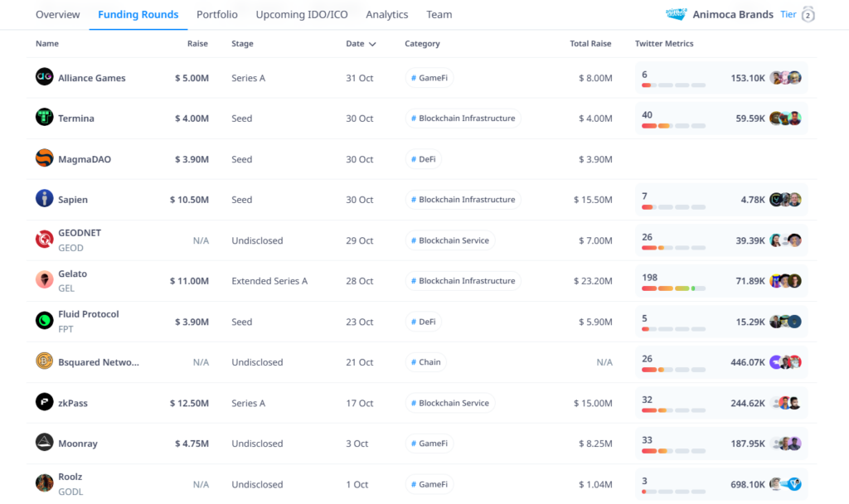849x504 pixels.
Task: Open the Gelato project link
Action: tap(73, 274)
